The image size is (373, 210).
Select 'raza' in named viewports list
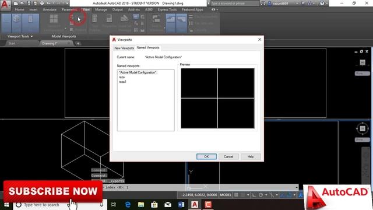tap(122, 77)
